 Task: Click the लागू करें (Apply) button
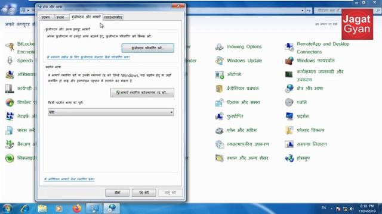point(170,193)
